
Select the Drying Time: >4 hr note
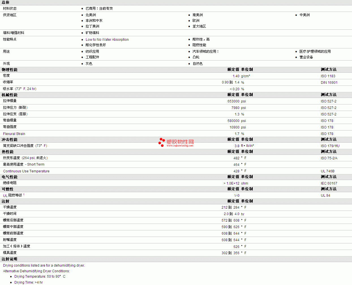(x=29, y=282)
